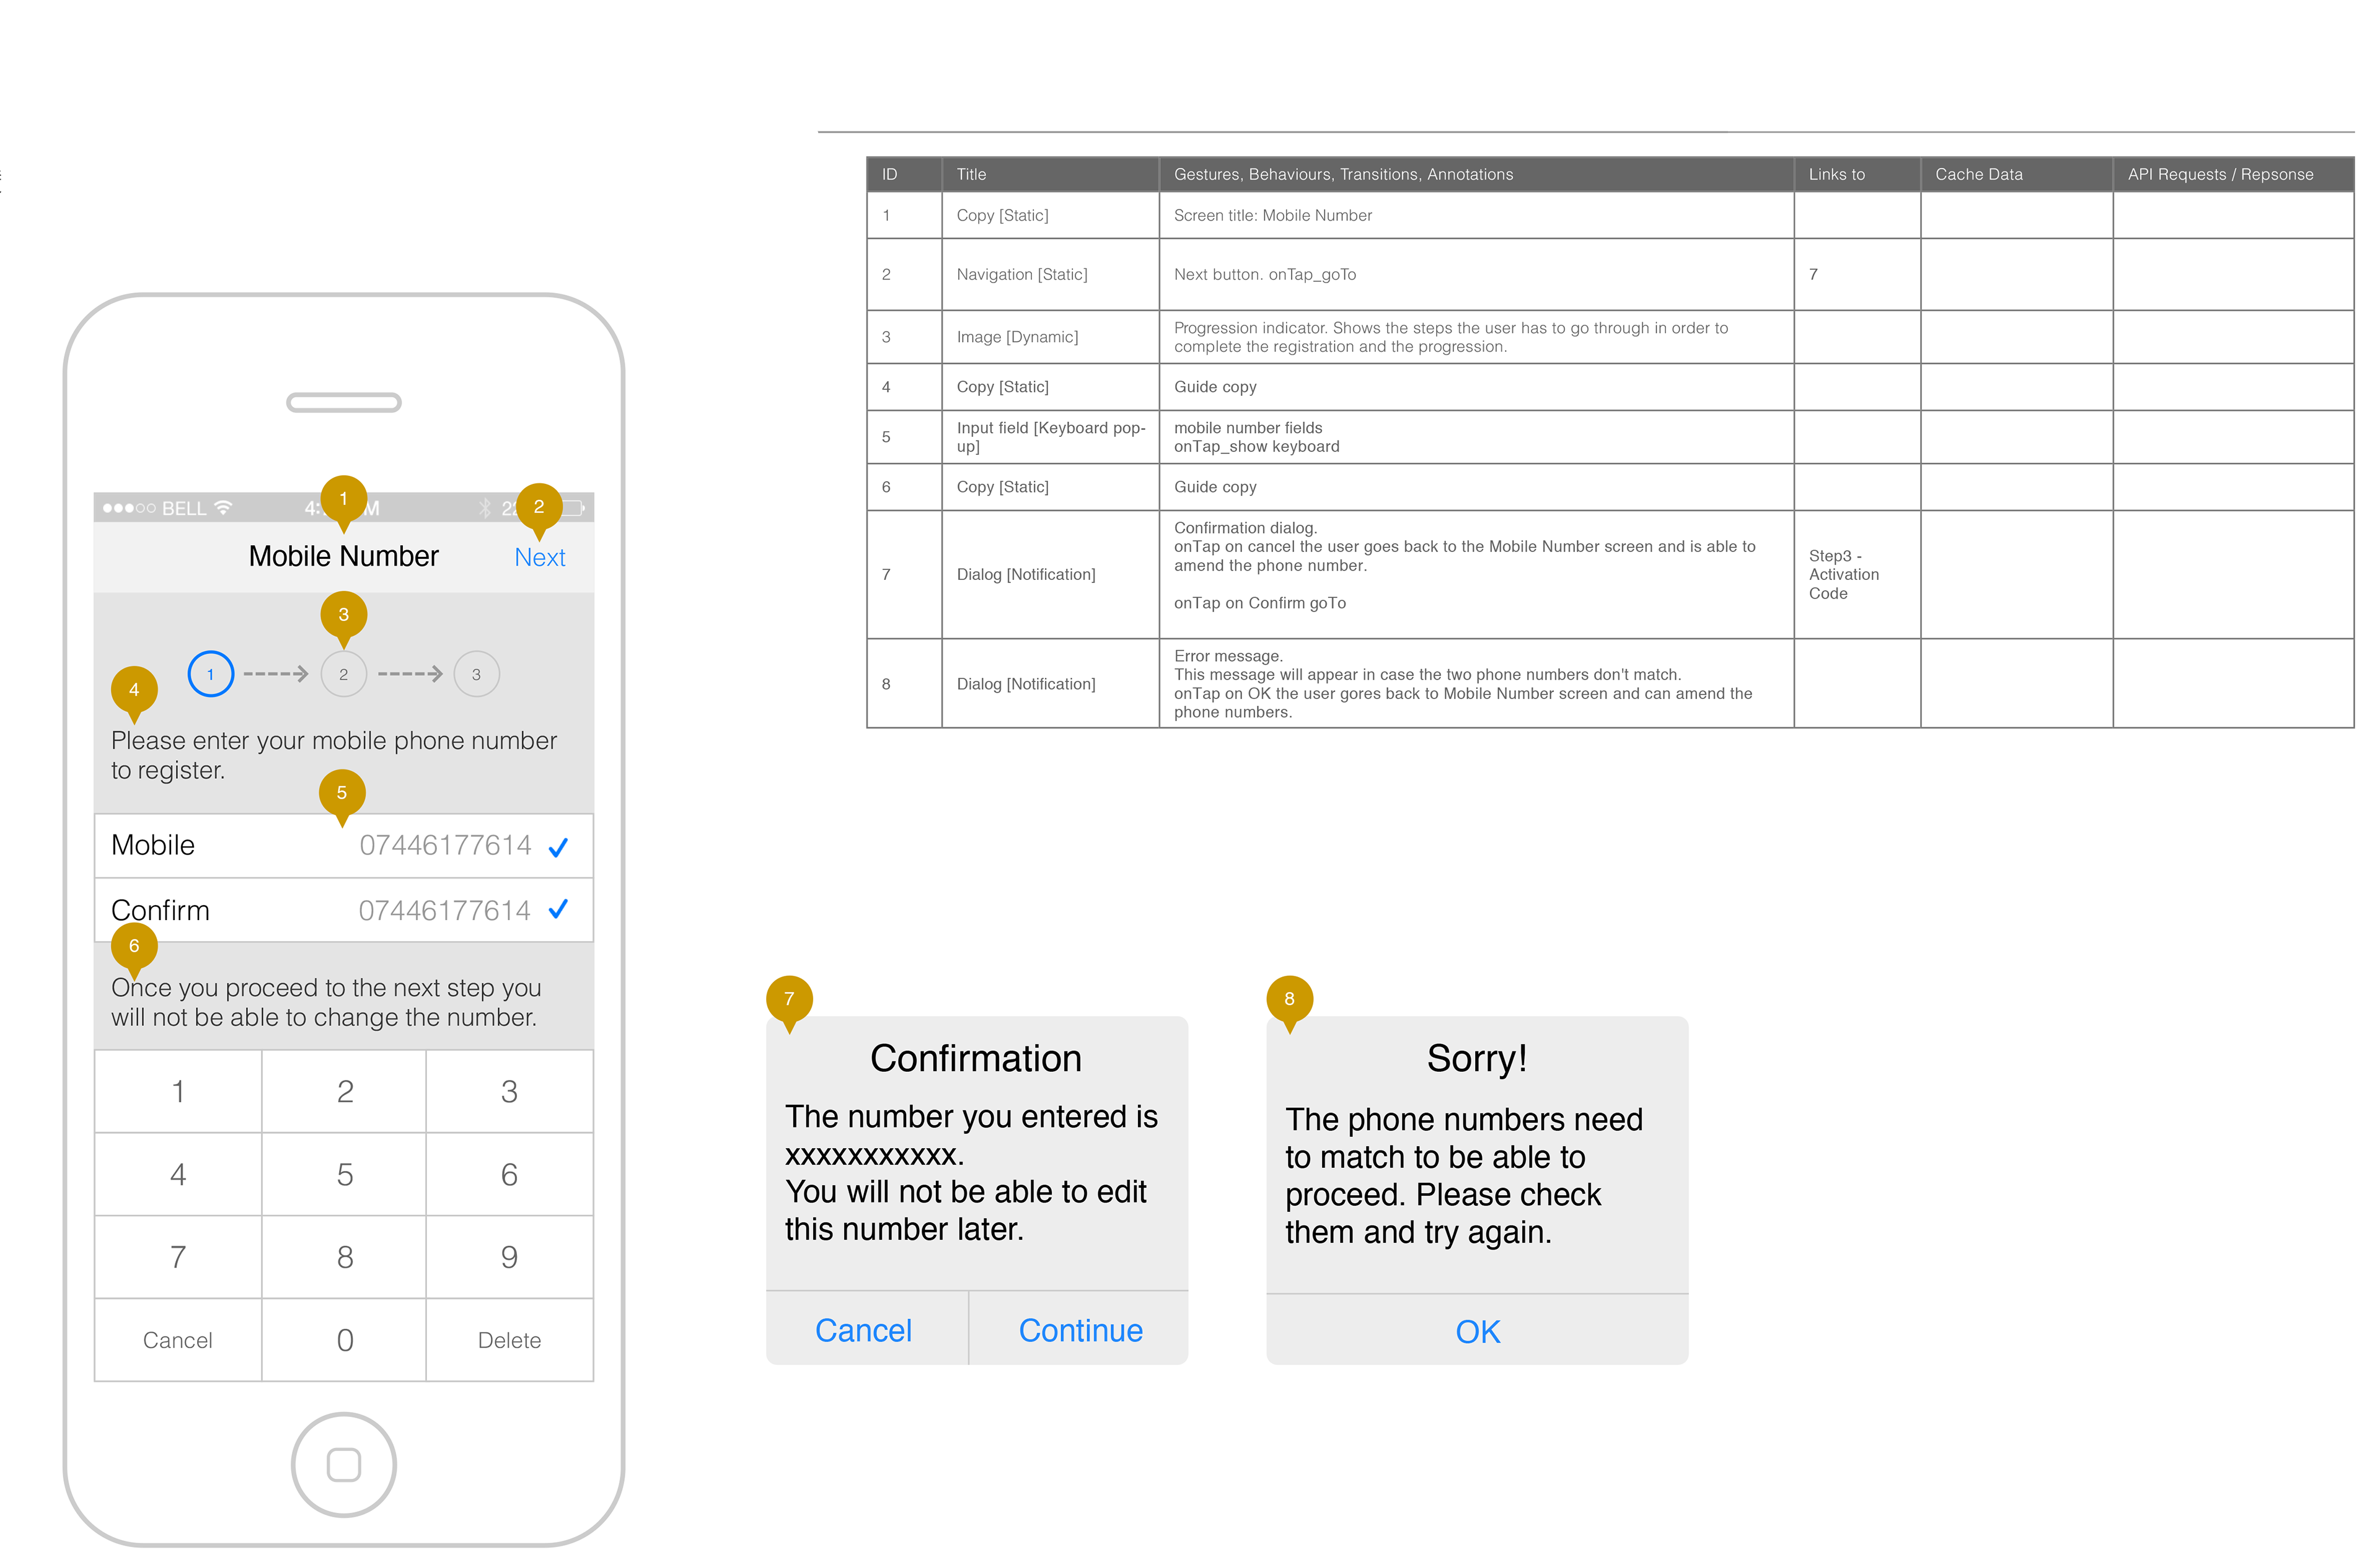Tap keypad digit 5
The height and width of the screenshot is (1565, 2380).
tap(344, 1174)
